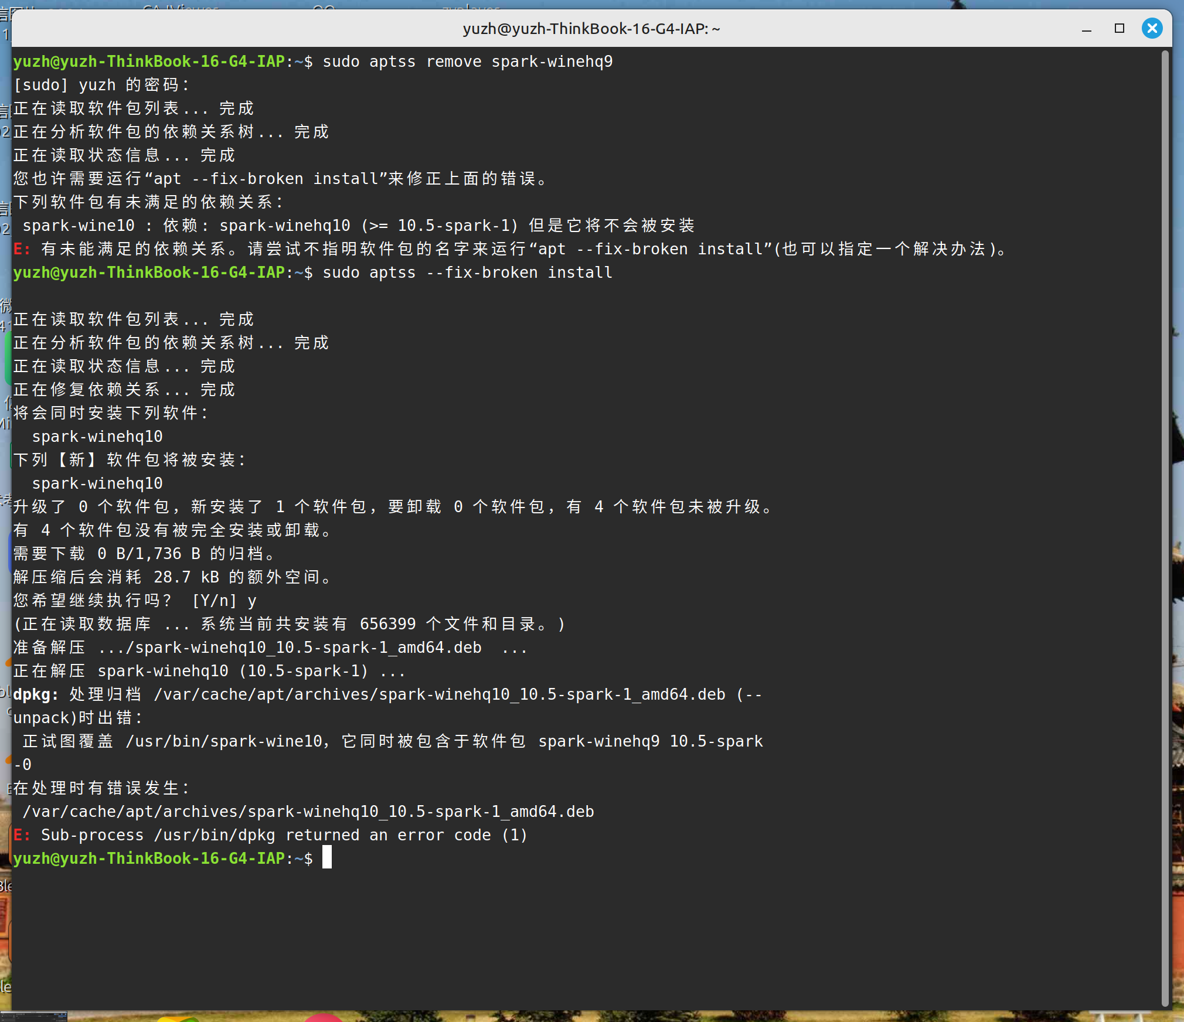Click the line '在处理时有错误发生：'

coord(101,788)
